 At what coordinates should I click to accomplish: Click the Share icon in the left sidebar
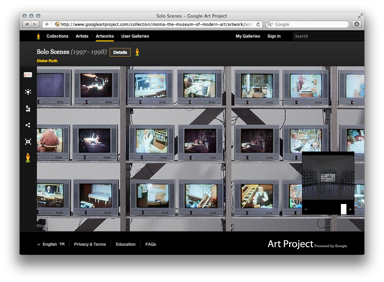pos(28,125)
